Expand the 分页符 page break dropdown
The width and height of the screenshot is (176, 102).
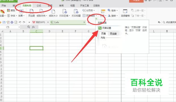point(94,10)
